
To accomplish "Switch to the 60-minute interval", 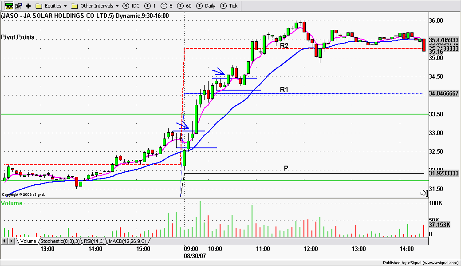I will click(x=185, y=6).
